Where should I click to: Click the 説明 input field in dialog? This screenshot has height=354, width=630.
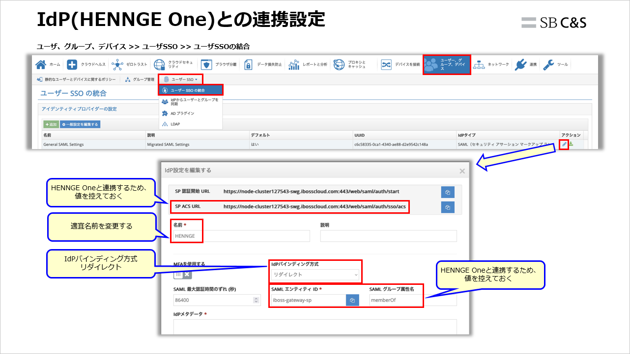(388, 236)
